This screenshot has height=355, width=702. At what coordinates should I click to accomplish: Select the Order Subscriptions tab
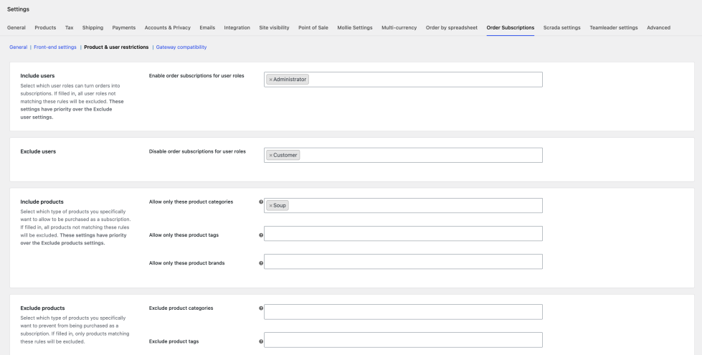point(511,28)
